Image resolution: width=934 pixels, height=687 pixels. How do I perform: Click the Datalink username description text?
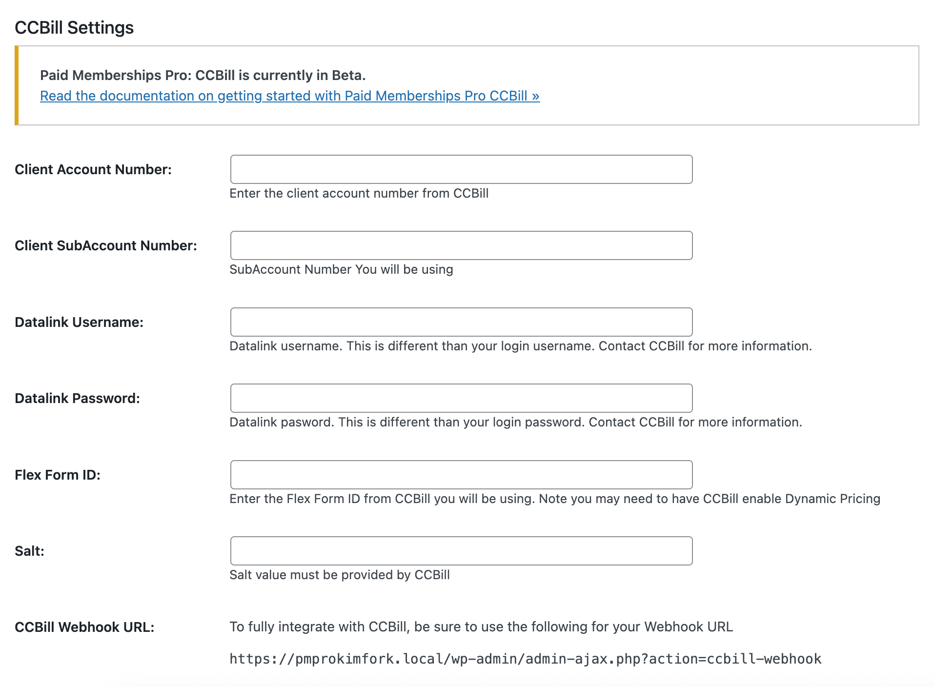pyautogui.click(x=521, y=346)
